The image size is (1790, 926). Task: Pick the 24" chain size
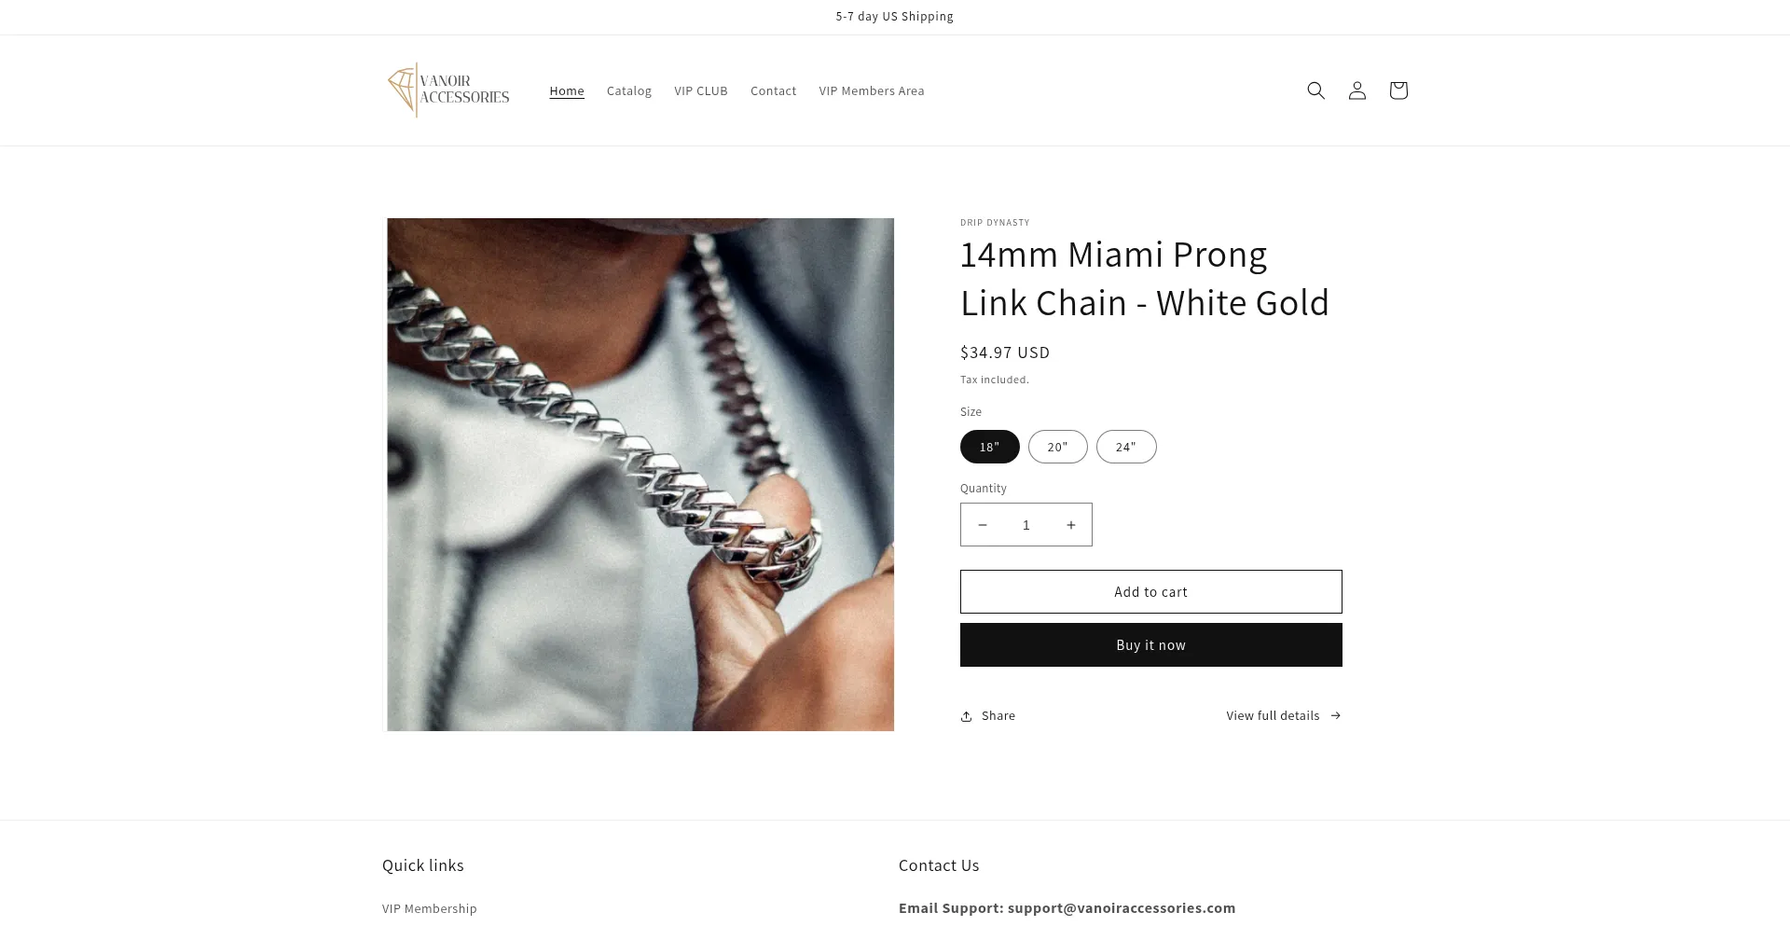click(x=1125, y=447)
